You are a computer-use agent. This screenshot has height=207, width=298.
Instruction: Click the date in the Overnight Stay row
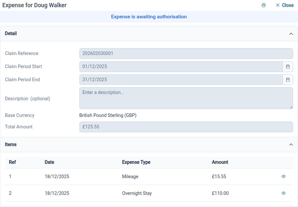pos(57,193)
